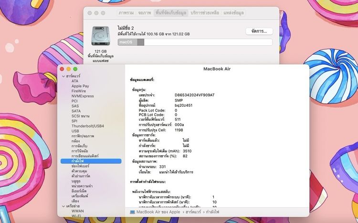Select การวินิจฉัย in the sidebar
The width and height of the screenshot is (358, 223).
coord(79,151)
